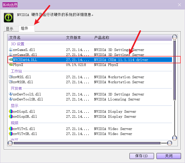
Task: Select the nvDevToolS.dll file name
Action: coord(27,94)
